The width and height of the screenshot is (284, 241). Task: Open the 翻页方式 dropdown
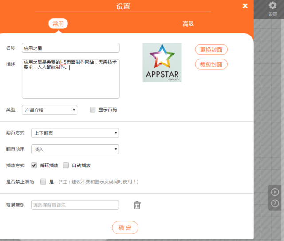pos(75,133)
